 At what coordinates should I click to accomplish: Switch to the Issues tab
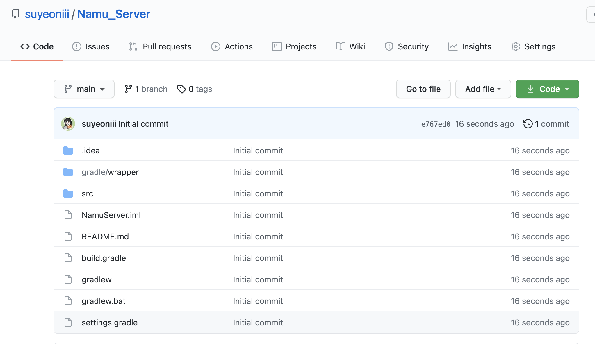(91, 46)
